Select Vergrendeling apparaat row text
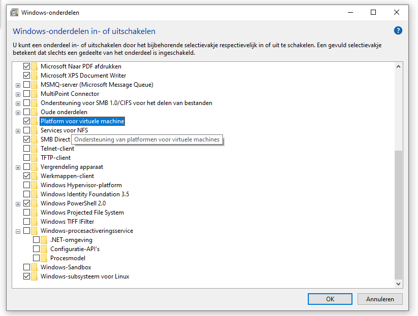The height and width of the screenshot is (316, 418). click(72, 167)
